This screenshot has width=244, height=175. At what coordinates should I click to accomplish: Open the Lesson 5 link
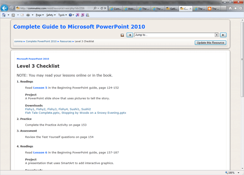(40, 88)
